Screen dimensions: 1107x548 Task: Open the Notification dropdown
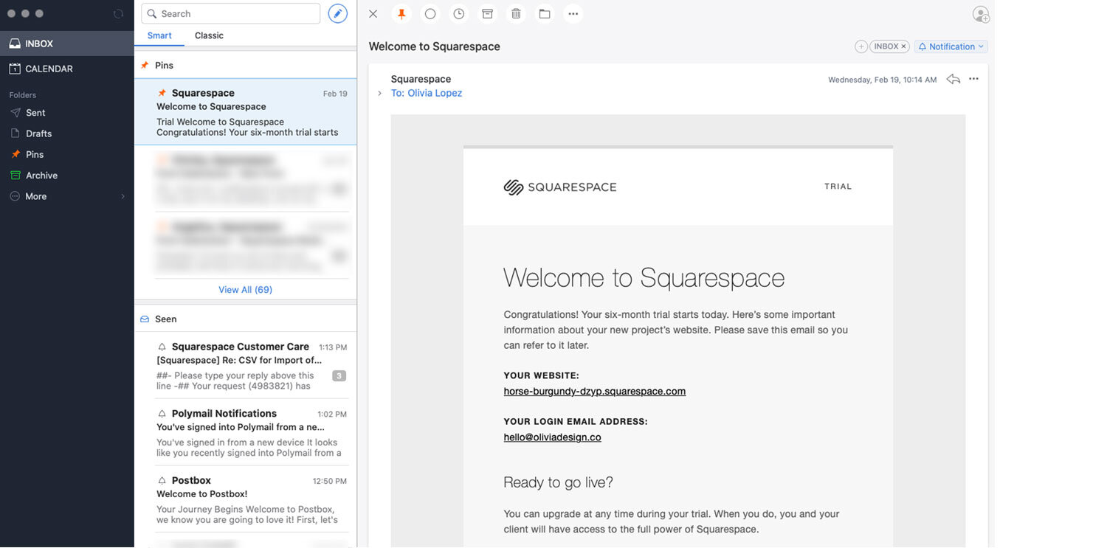tap(951, 46)
